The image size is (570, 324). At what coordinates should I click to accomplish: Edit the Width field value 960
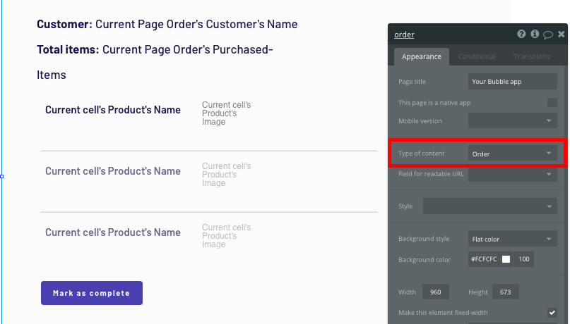436,292
